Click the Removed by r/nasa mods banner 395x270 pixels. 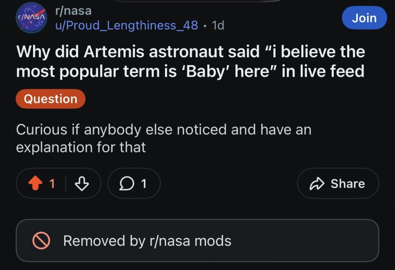197,241
